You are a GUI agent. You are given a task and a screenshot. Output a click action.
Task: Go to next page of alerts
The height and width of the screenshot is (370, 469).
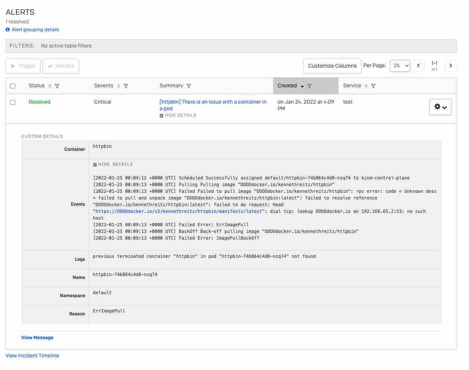451,66
